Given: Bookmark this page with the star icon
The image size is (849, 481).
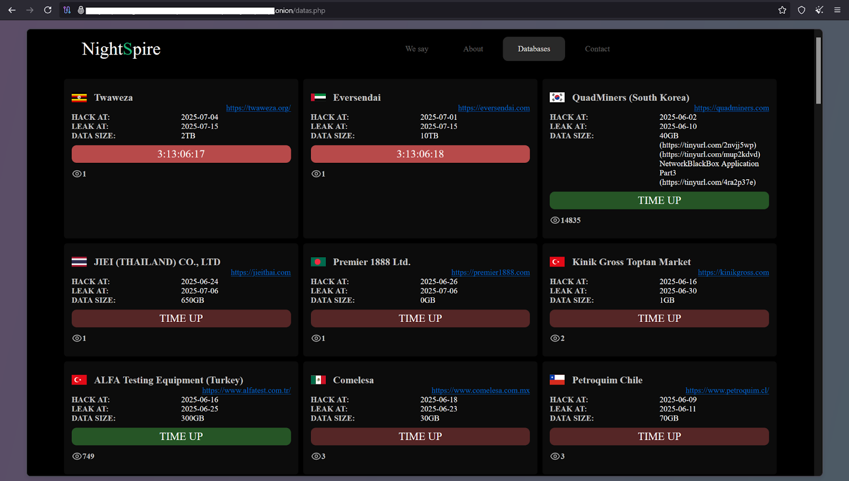Looking at the screenshot, I should tap(782, 10).
